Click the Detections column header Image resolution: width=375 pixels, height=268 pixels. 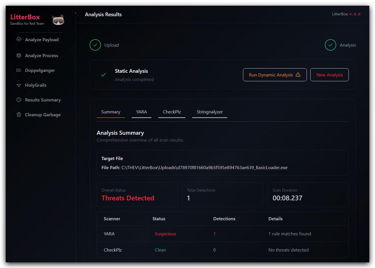click(x=224, y=219)
